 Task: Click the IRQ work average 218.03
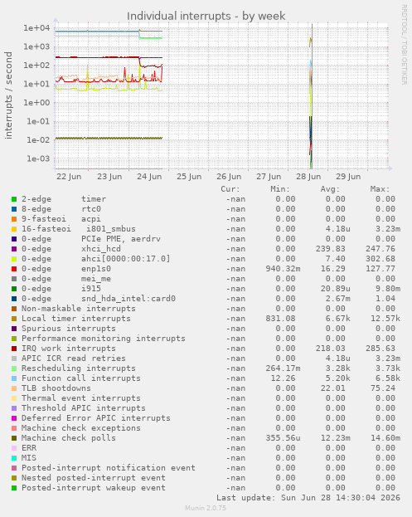click(x=330, y=349)
